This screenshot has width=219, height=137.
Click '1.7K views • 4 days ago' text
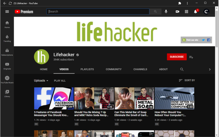coord(47,120)
